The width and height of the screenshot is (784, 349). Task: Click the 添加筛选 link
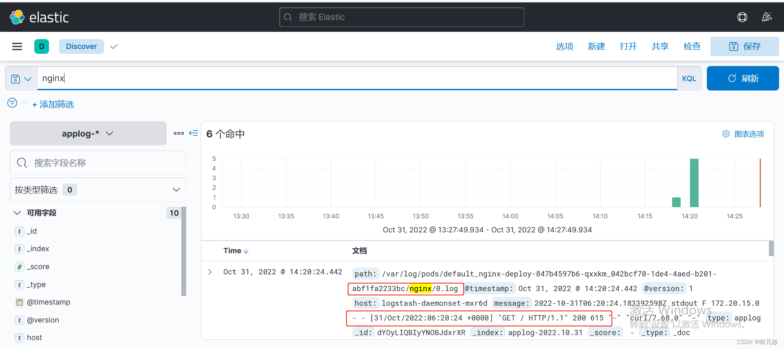coord(53,104)
